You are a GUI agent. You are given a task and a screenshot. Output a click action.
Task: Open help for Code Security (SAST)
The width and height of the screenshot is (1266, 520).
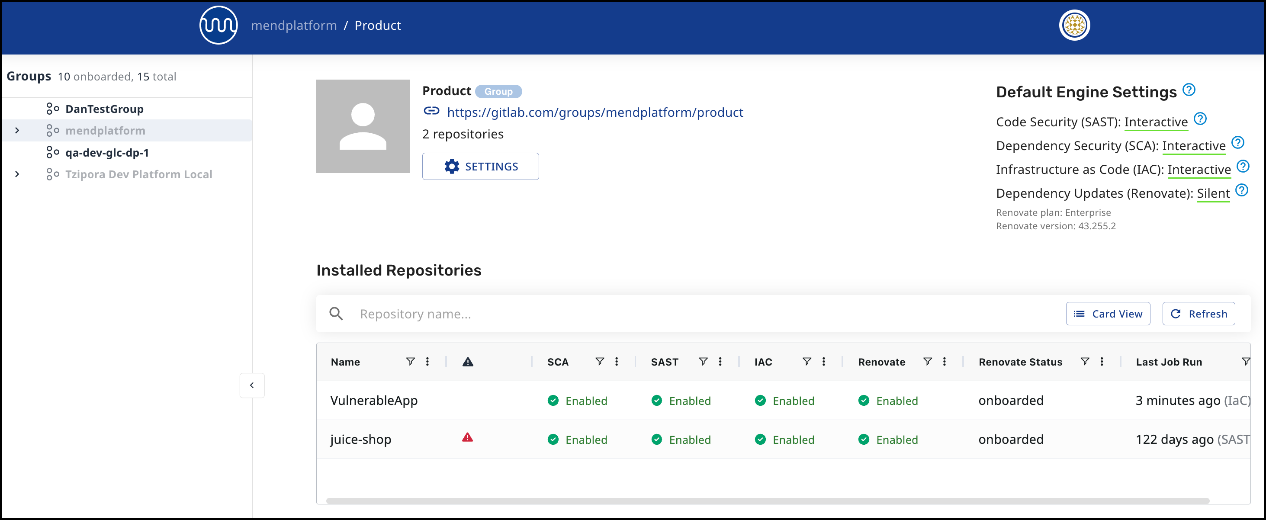pos(1200,119)
